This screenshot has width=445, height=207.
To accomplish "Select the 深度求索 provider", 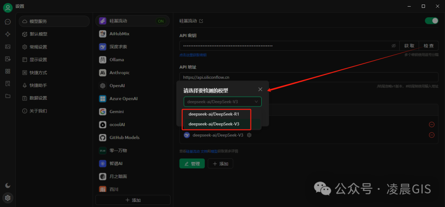I will pyautogui.click(x=133, y=47).
